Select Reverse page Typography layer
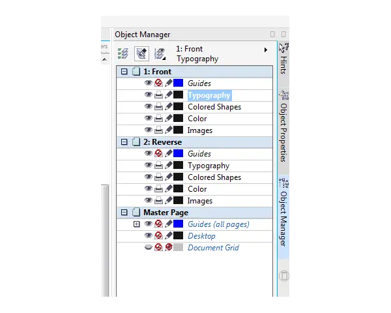 209,166
